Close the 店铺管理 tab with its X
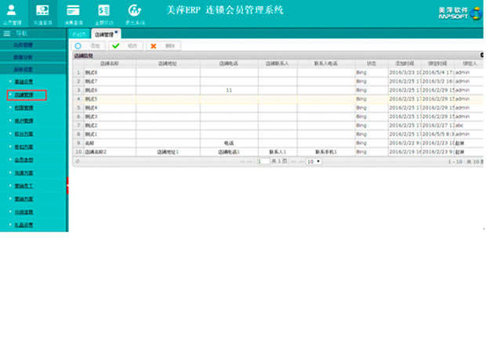Viewport: 486px width, 337px height. [116, 32]
